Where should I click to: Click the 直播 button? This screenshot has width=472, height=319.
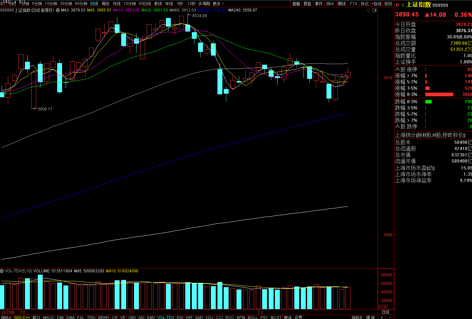tap(296, 4)
